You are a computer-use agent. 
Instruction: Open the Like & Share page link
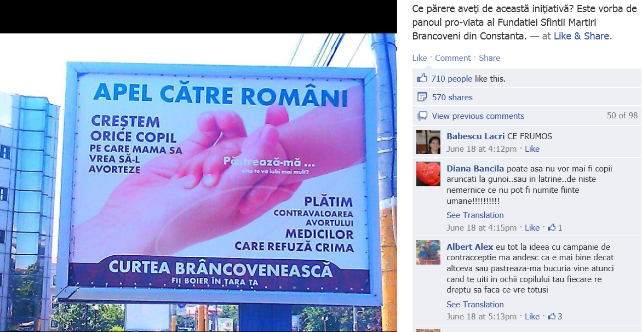tap(583, 36)
